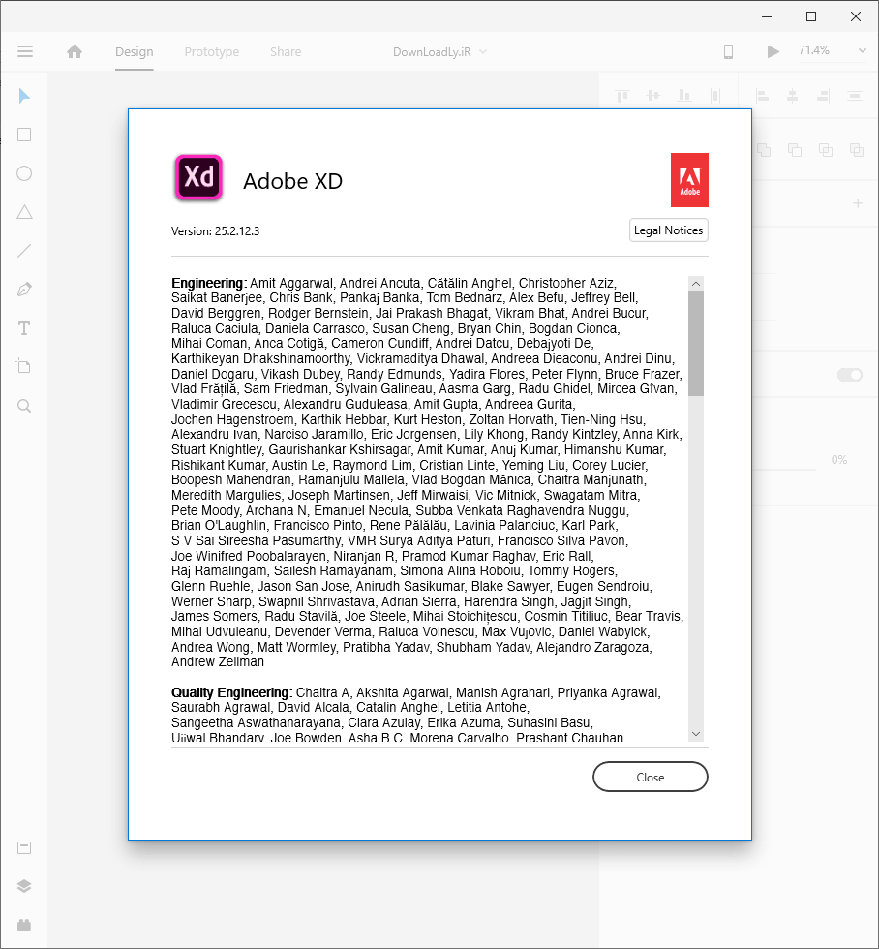
Task: Open the hamburger main menu
Action: (25, 51)
